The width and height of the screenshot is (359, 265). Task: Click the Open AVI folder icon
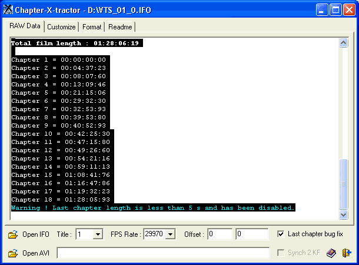13,253
